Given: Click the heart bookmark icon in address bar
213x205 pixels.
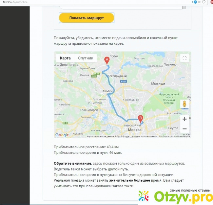Looking at the screenshot, I should (203, 2).
